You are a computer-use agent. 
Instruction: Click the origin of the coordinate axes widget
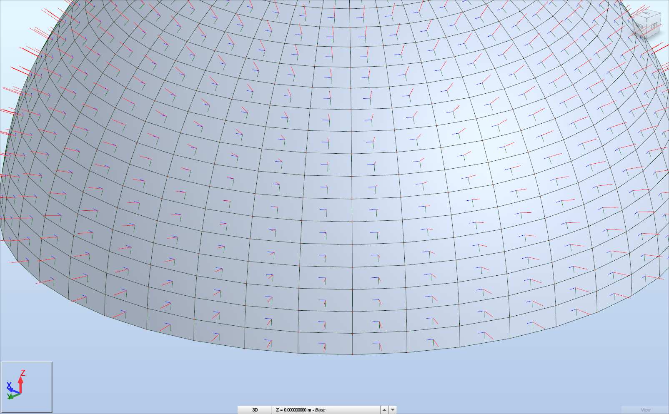click(20, 394)
